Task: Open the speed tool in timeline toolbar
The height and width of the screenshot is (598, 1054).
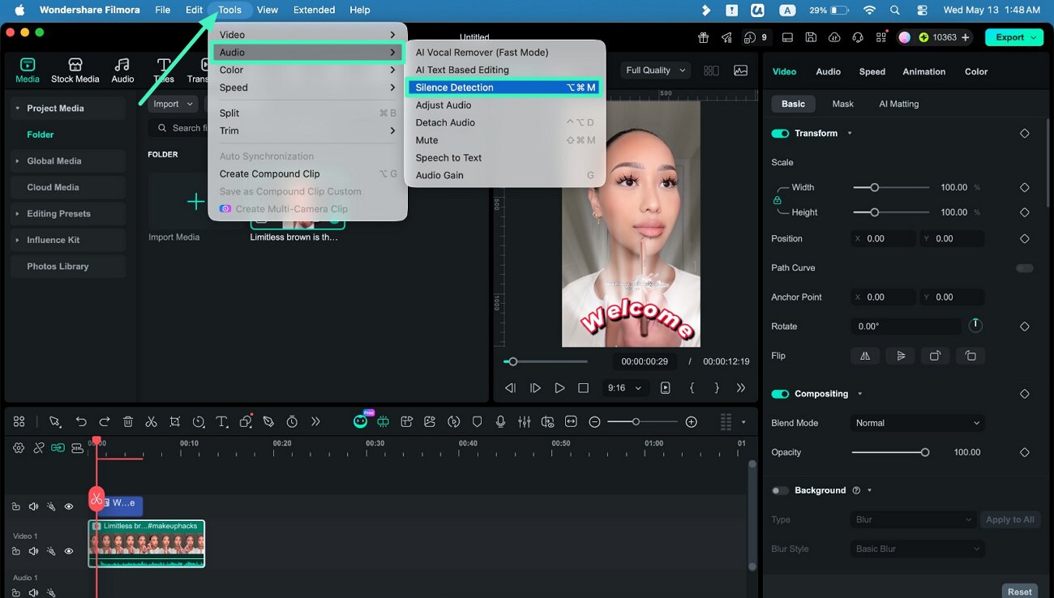Action: pos(199,421)
